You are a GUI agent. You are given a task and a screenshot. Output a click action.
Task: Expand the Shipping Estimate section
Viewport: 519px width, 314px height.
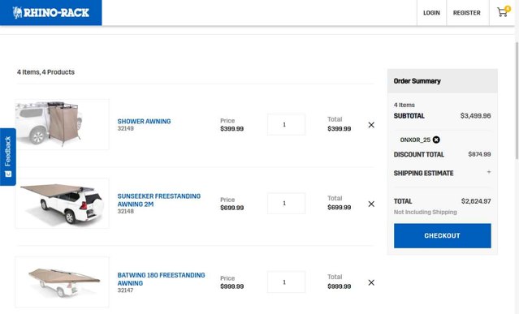coord(489,172)
